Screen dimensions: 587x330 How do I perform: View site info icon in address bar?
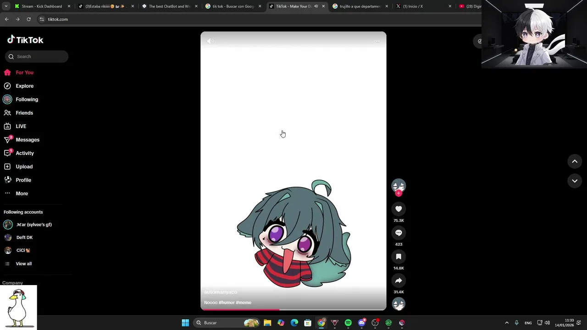[42, 19]
